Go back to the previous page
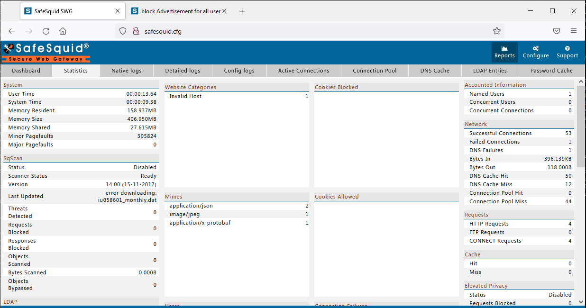 pyautogui.click(x=12, y=31)
